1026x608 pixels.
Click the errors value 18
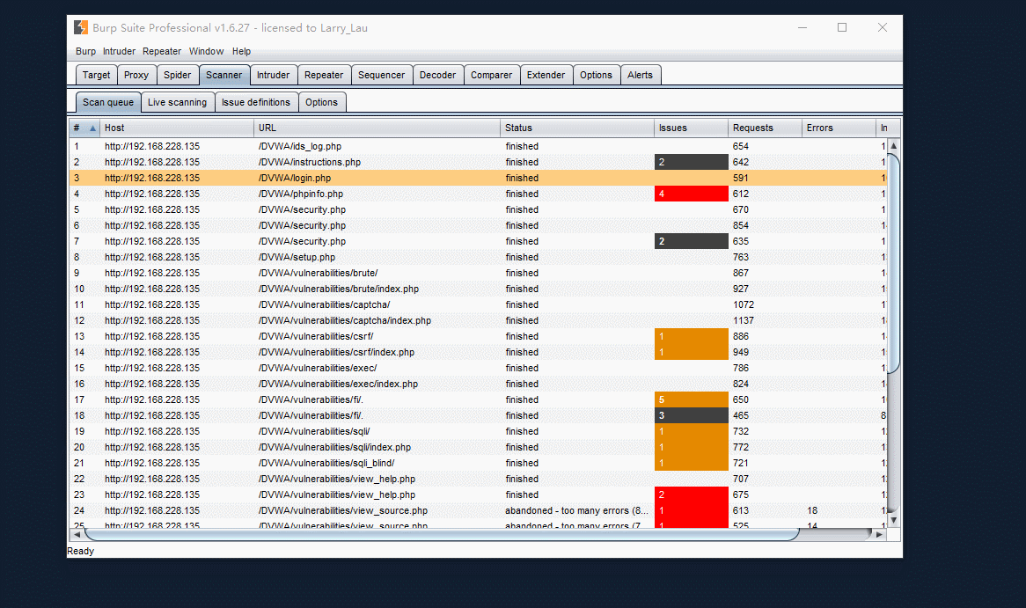[x=812, y=511]
